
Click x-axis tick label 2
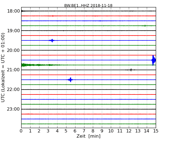pos(39,131)
